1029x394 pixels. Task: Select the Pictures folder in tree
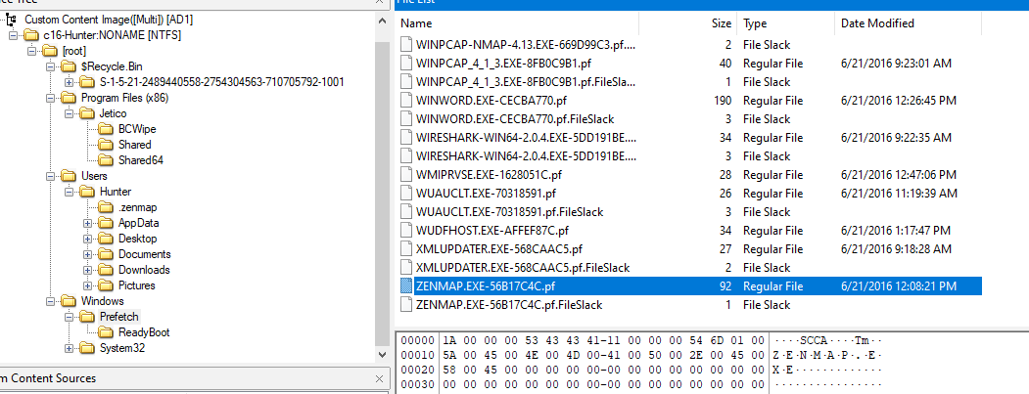click(x=136, y=285)
